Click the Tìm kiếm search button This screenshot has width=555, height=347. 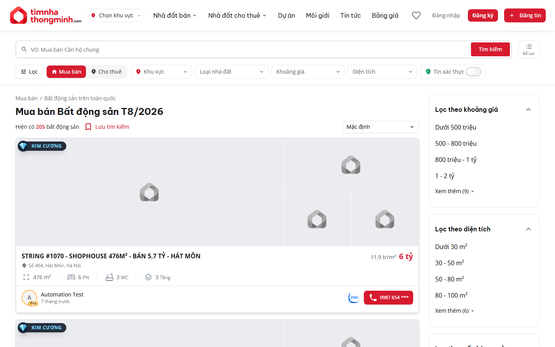pyautogui.click(x=490, y=49)
